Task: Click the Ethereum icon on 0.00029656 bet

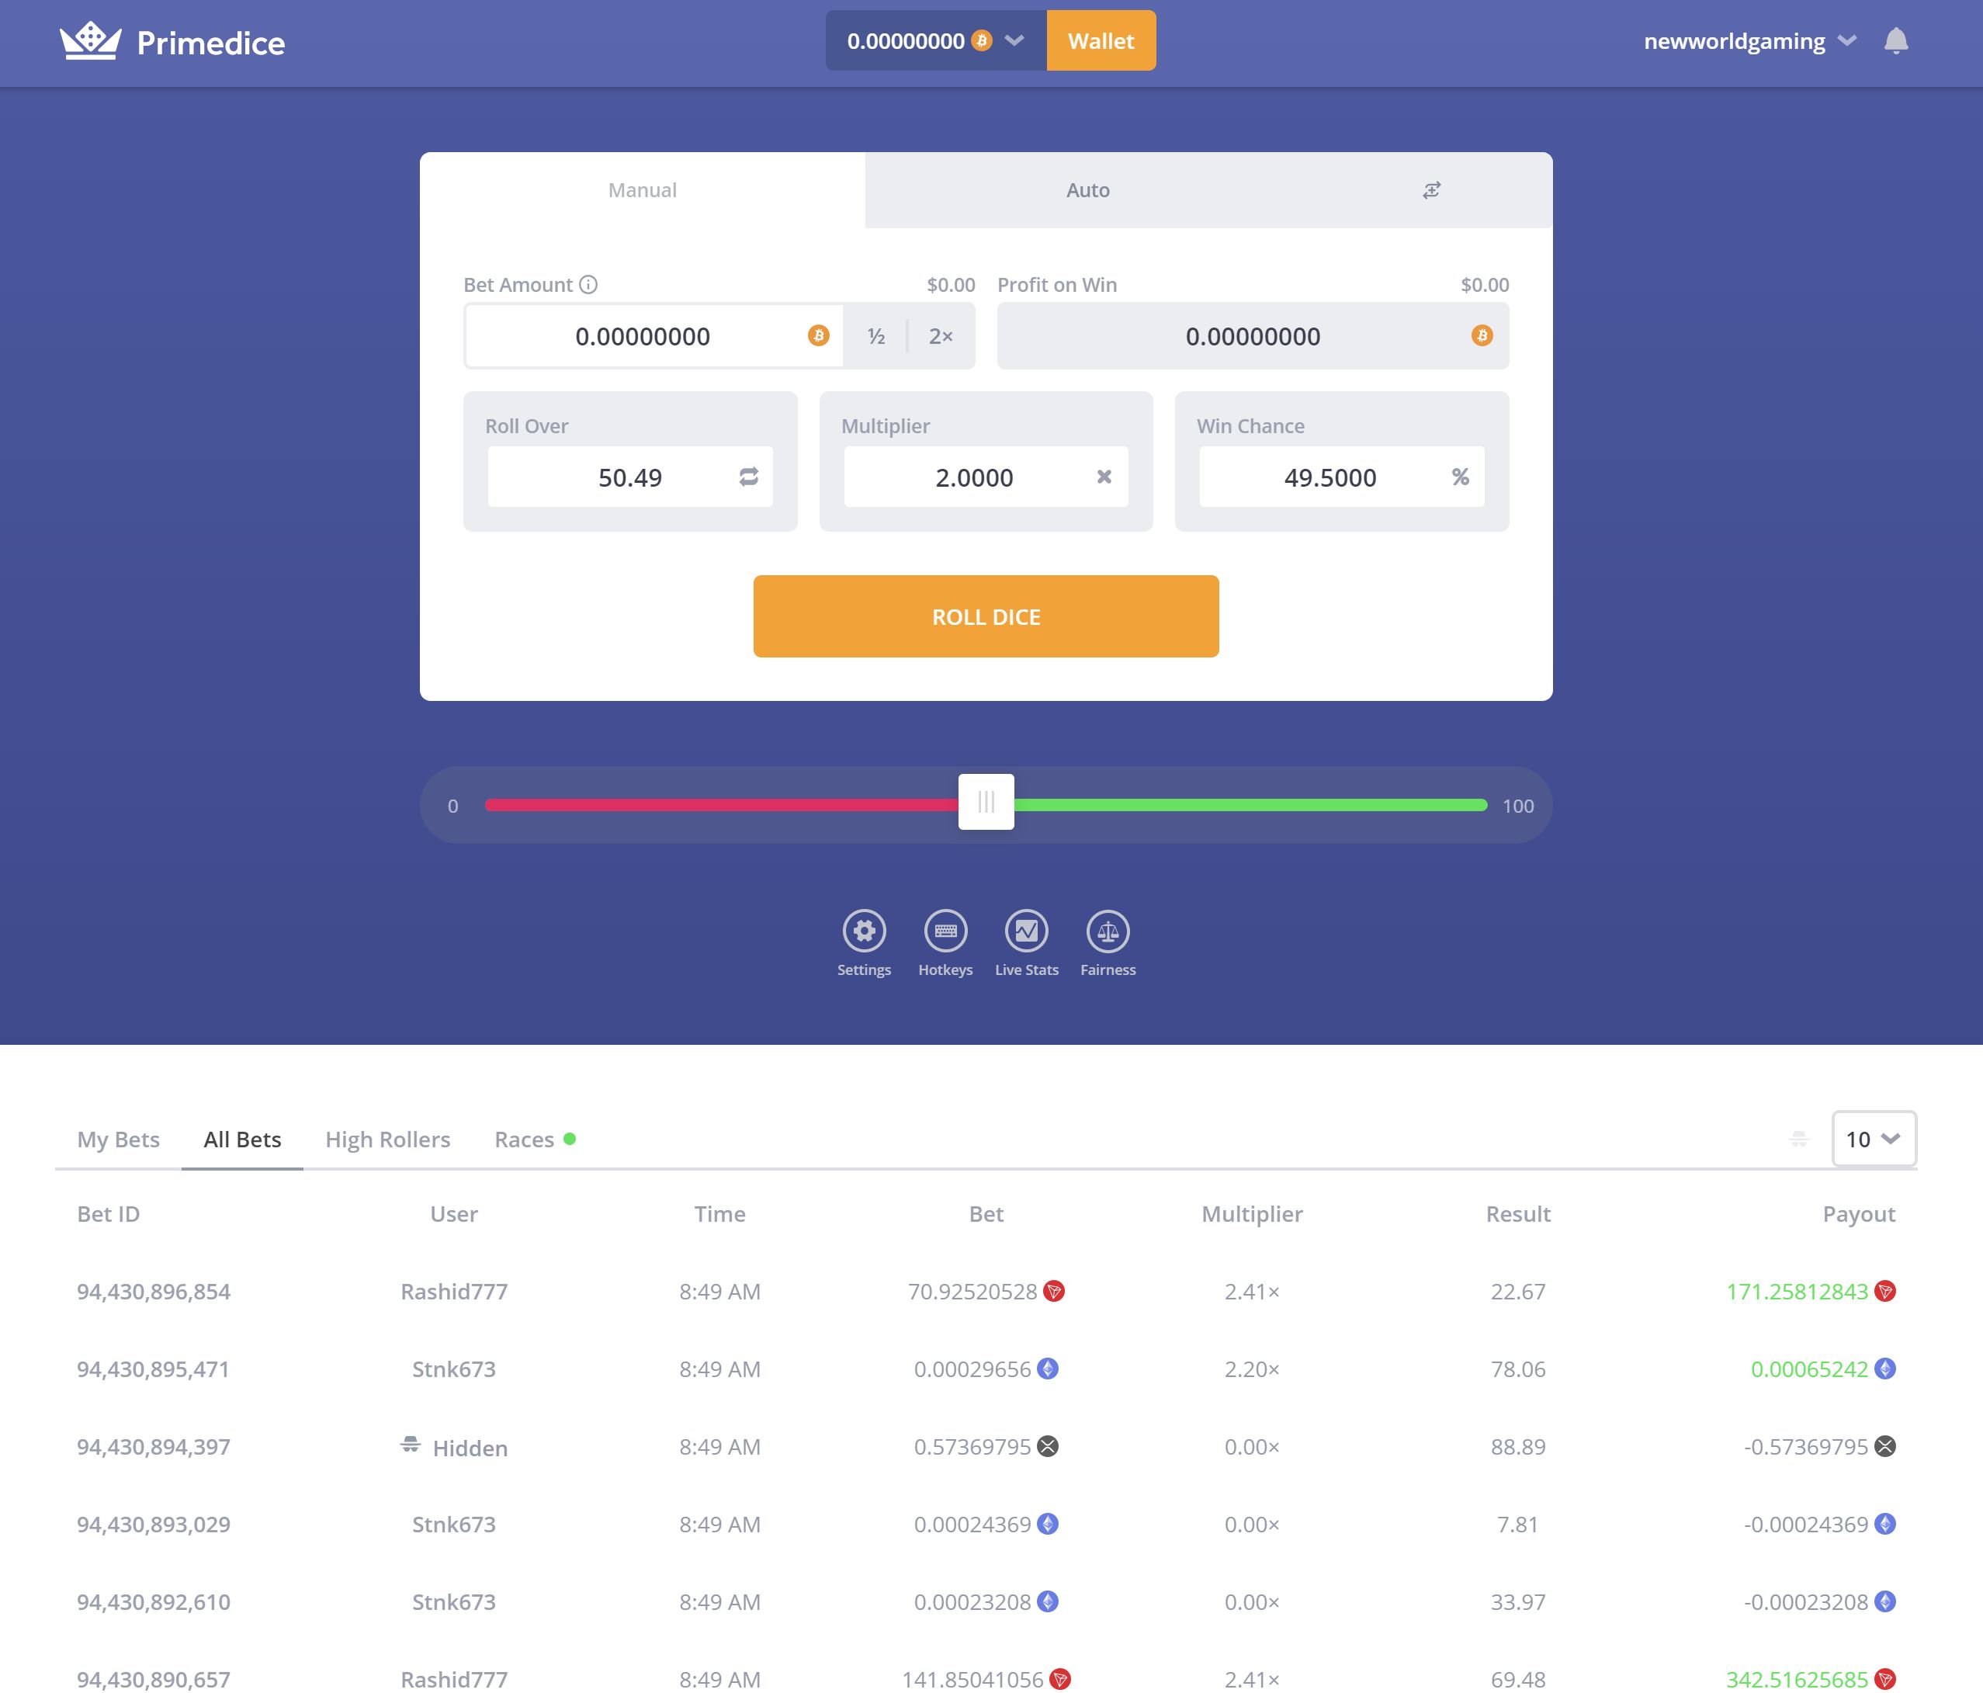Action: tap(1048, 1369)
